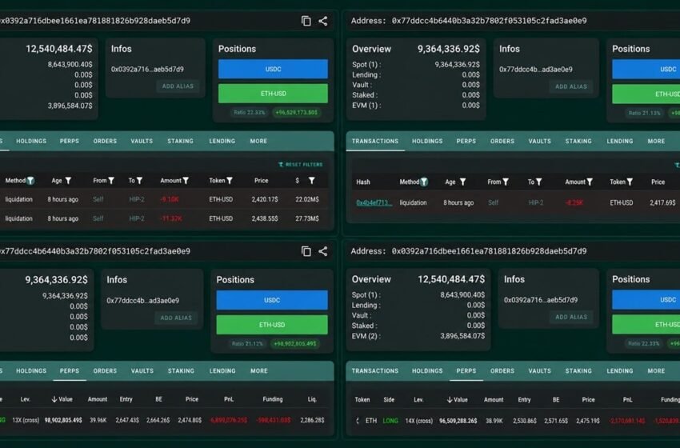The height and width of the screenshot is (448, 680).
Task: Click ADD ALIAS in 0x0392a716 transactions-view panel
Action: (x=178, y=86)
